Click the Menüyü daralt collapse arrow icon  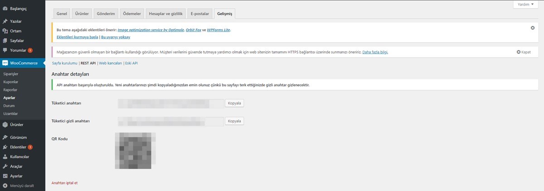[5, 186]
